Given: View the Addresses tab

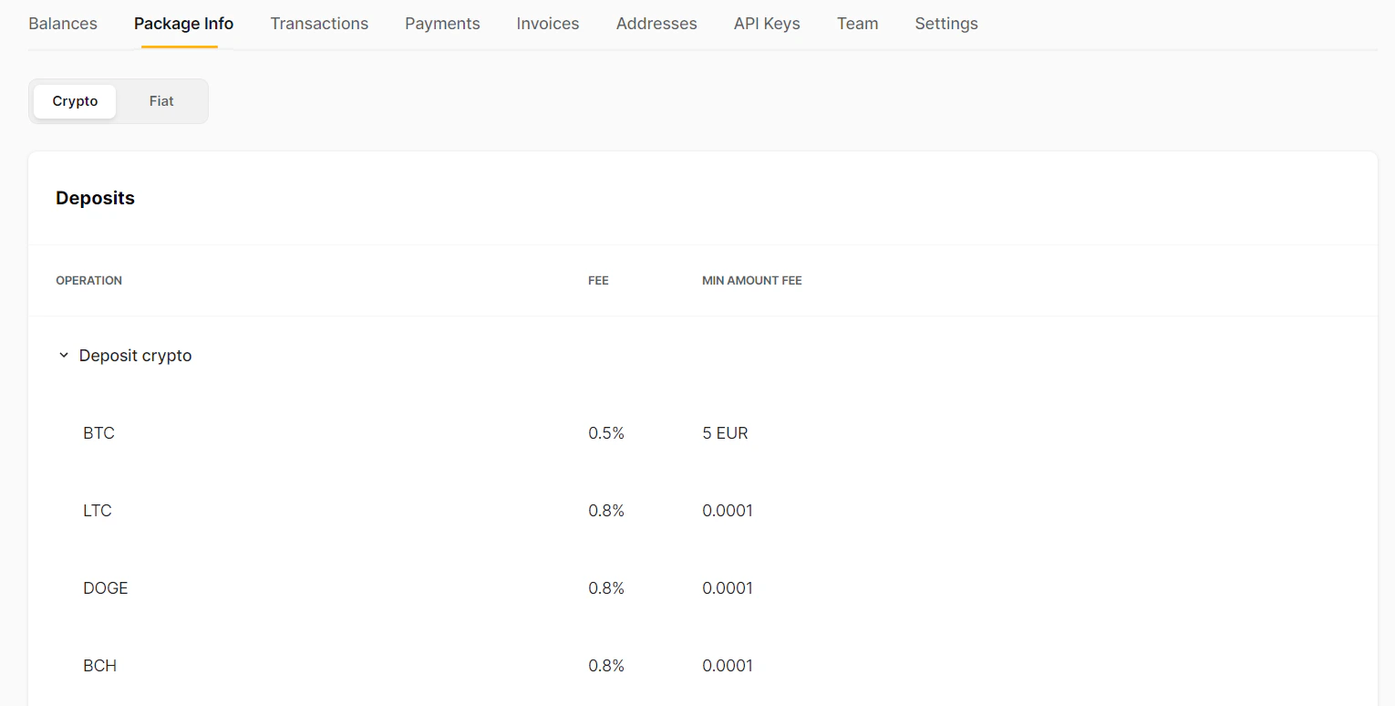Looking at the screenshot, I should 656,24.
